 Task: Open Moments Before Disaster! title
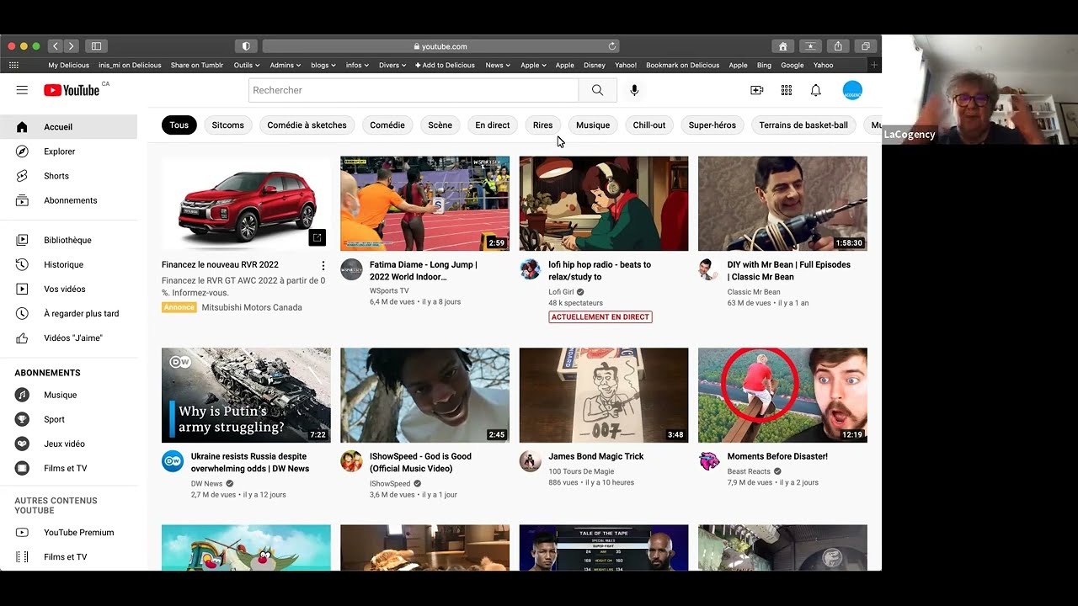pyautogui.click(x=777, y=456)
